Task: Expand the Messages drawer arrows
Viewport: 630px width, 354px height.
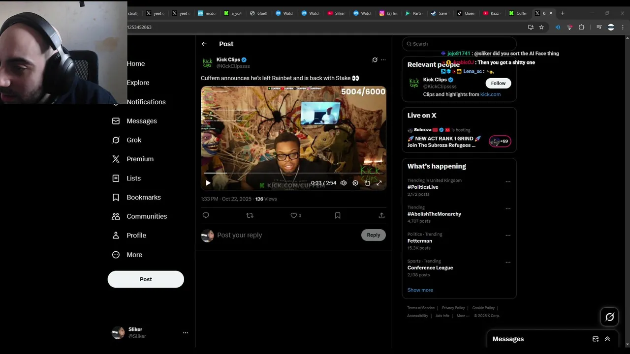Action: pos(607,339)
